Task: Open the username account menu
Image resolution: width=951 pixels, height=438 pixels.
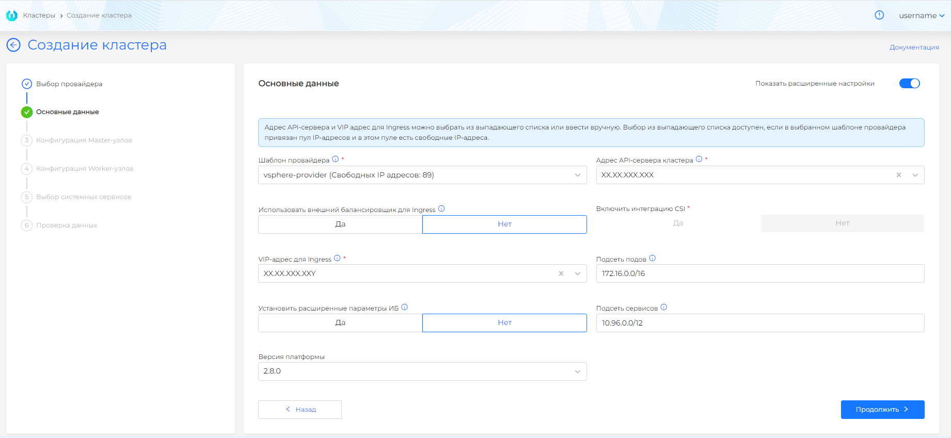Action: point(921,15)
